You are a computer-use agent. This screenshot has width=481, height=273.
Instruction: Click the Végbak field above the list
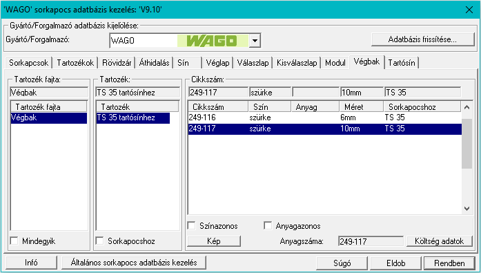[49, 92]
